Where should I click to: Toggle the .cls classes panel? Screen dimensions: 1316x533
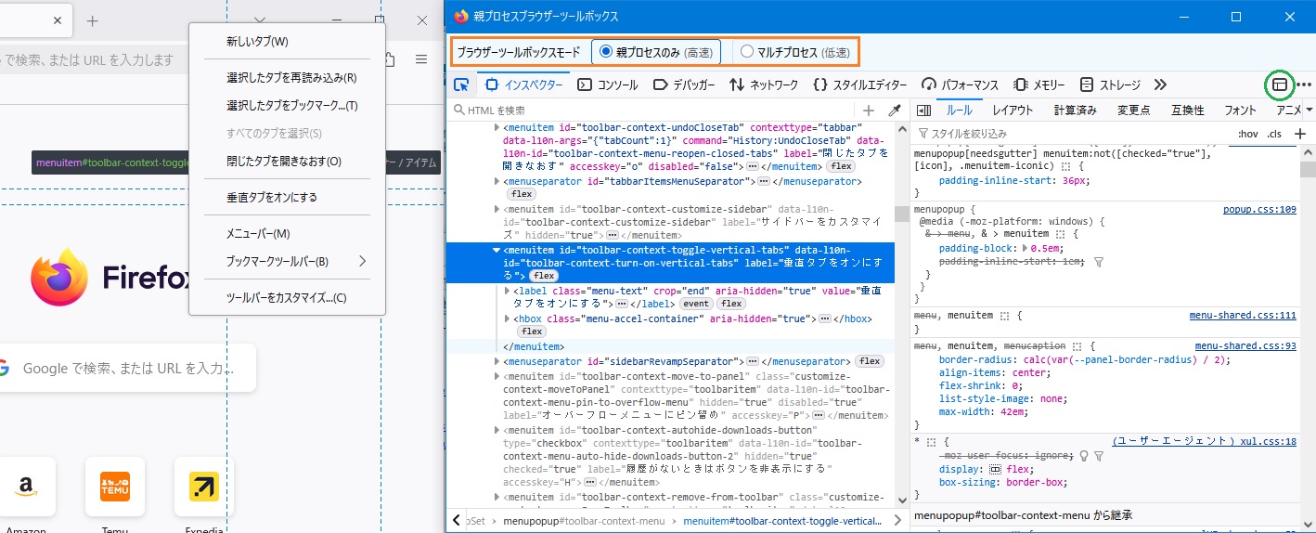(1274, 134)
